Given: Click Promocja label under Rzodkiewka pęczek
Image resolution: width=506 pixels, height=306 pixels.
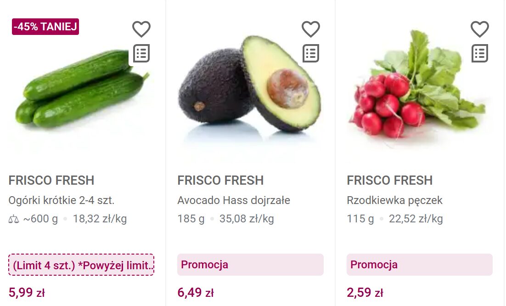Looking at the screenshot, I should click(419, 265).
